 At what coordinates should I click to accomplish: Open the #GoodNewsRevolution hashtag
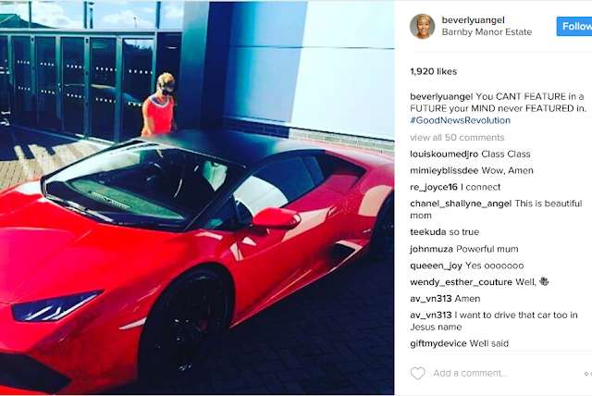pyautogui.click(x=460, y=120)
